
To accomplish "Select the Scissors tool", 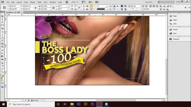I will [2, 50].
